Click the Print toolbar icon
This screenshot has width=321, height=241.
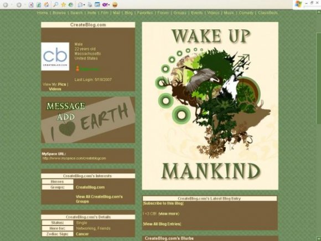pyautogui.click(x=90, y=5)
